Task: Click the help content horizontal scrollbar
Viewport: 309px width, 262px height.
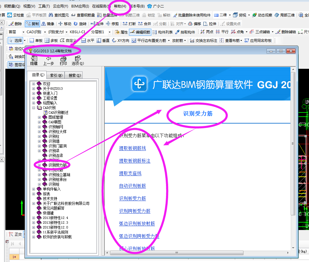Action: (x=177, y=253)
